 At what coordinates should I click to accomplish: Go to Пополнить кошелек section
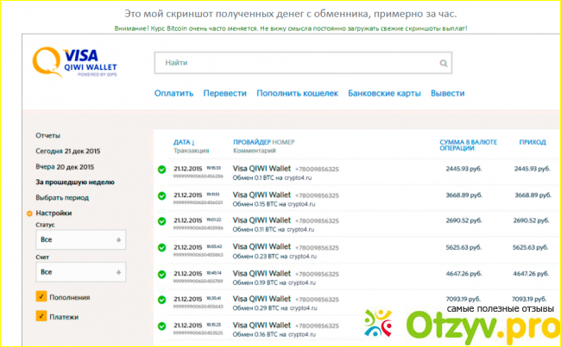point(294,93)
